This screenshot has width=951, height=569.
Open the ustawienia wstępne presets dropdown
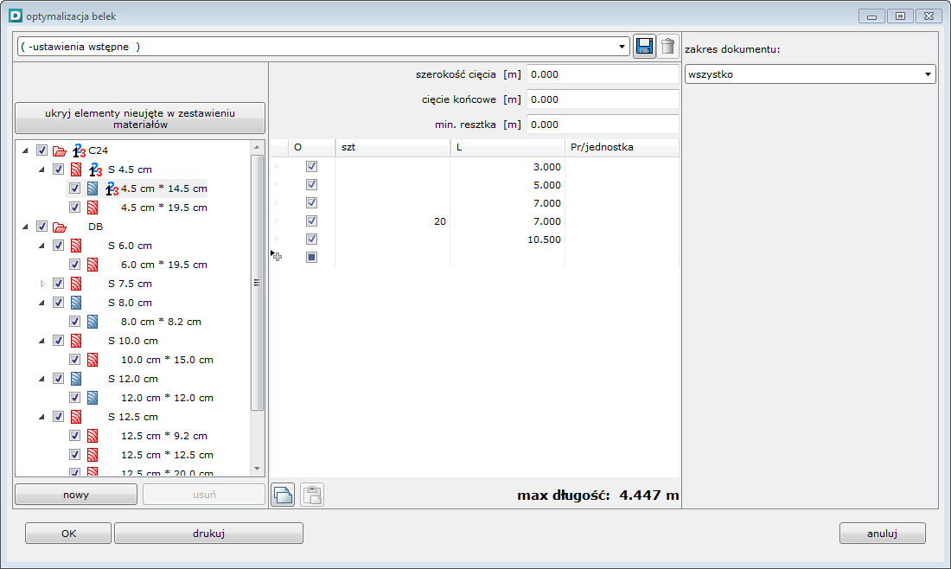click(x=622, y=47)
